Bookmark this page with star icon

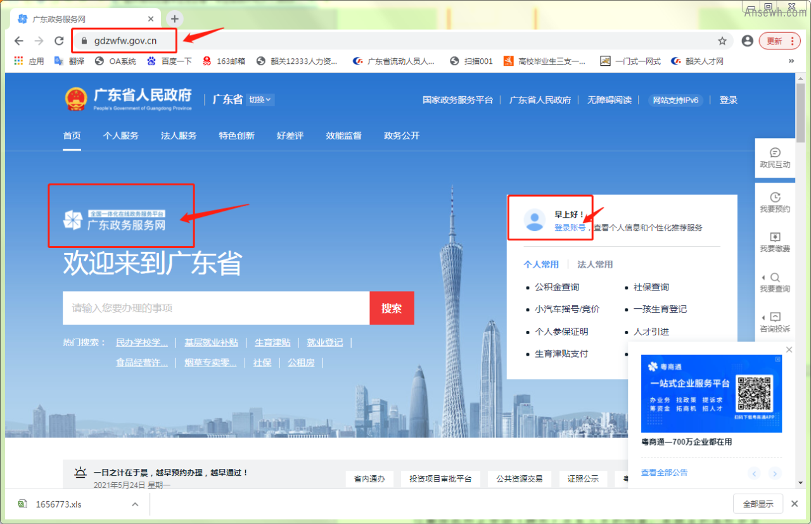722,41
